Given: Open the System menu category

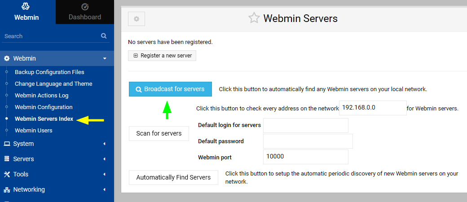Looking at the screenshot, I should click(57, 144).
